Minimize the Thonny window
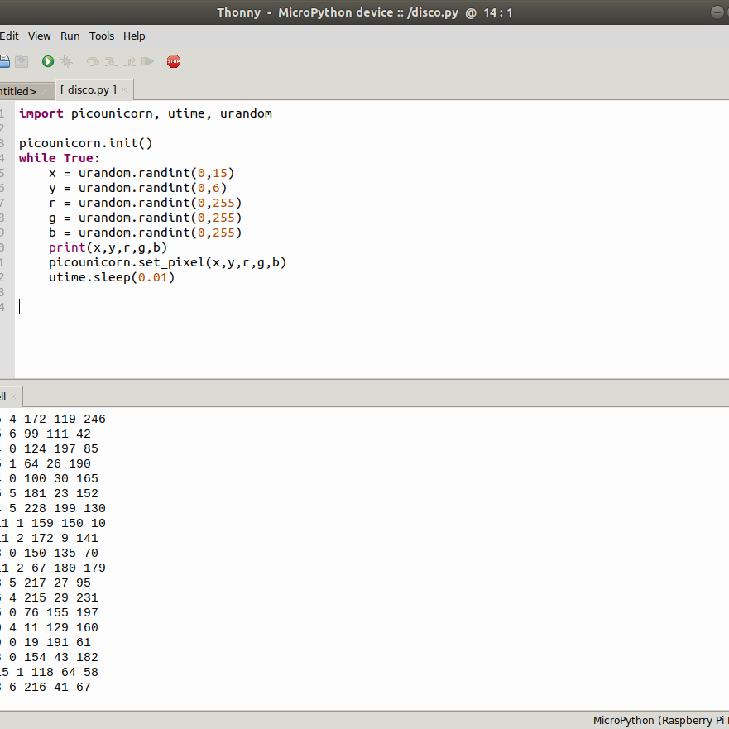 point(717,12)
